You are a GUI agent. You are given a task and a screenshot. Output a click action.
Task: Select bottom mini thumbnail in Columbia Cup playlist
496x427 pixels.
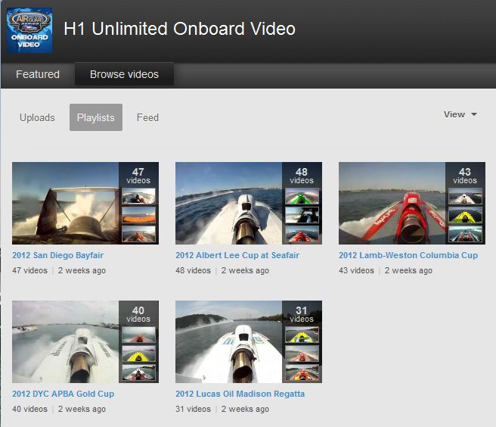[x=465, y=234]
